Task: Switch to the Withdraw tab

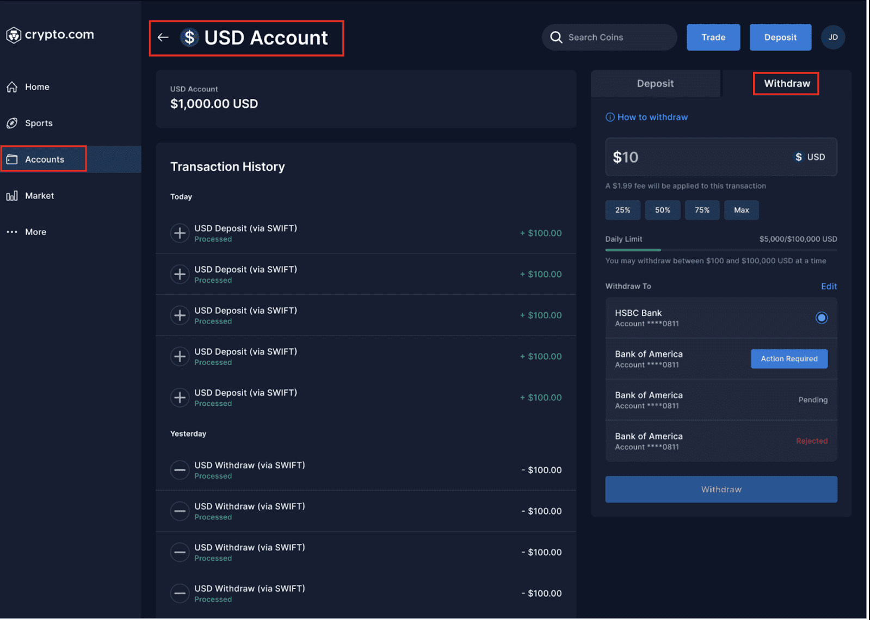Action: pyautogui.click(x=787, y=84)
